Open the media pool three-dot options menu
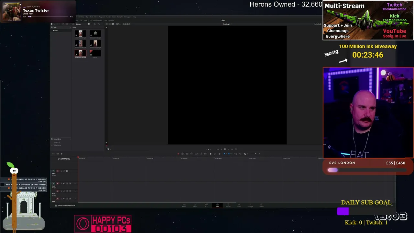Viewport: 414px width, 233px height. (x=103, y=24)
